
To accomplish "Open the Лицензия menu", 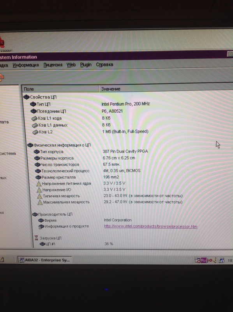I will [x=53, y=65].
